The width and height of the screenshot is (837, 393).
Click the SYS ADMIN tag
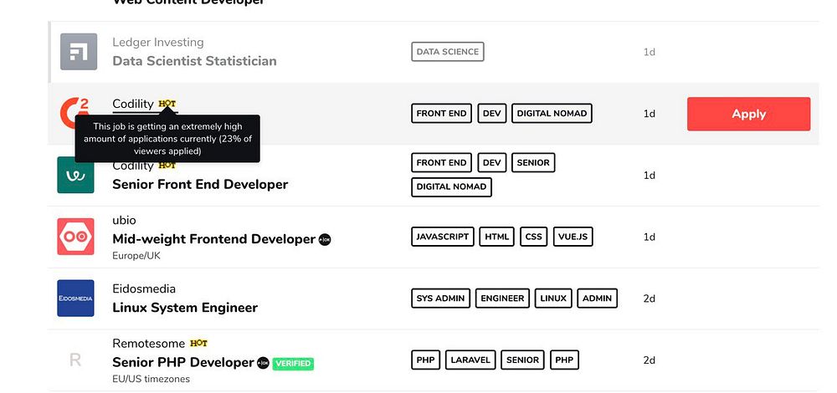click(440, 299)
